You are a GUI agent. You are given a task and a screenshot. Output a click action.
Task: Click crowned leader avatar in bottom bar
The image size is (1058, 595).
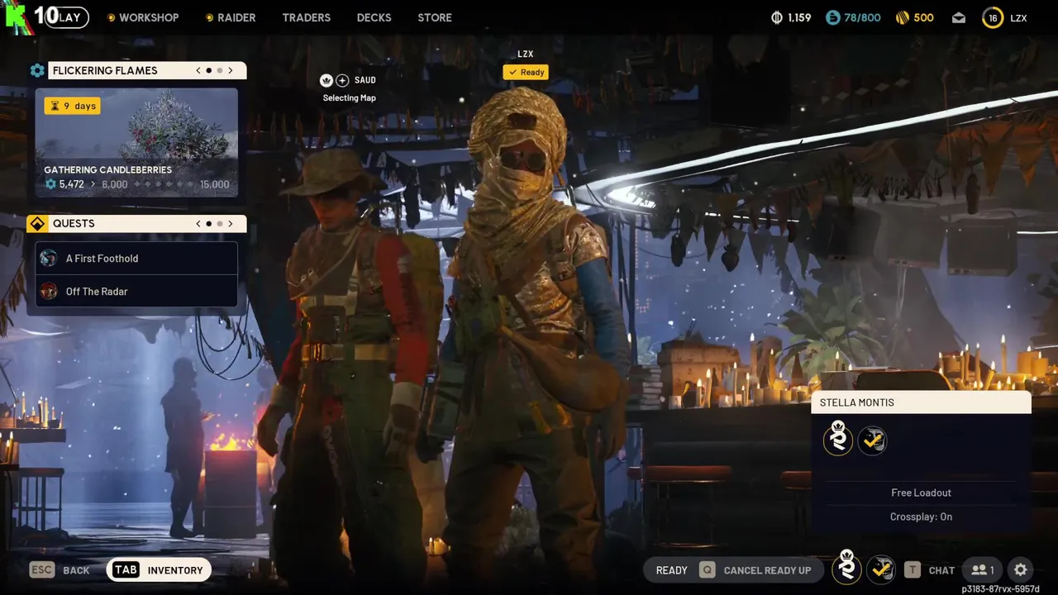click(846, 568)
